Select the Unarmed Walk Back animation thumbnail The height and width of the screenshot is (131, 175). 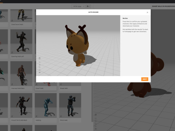point(21,74)
